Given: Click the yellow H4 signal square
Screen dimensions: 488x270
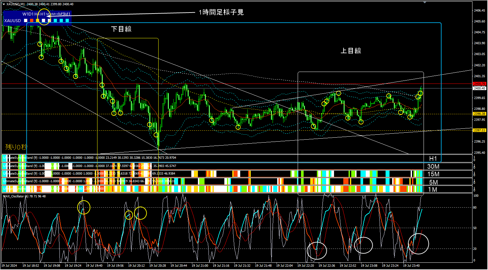Looking at the screenshot, I should click(x=38, y=20).
